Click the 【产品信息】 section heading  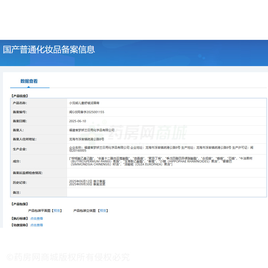(x=19, y=96)
